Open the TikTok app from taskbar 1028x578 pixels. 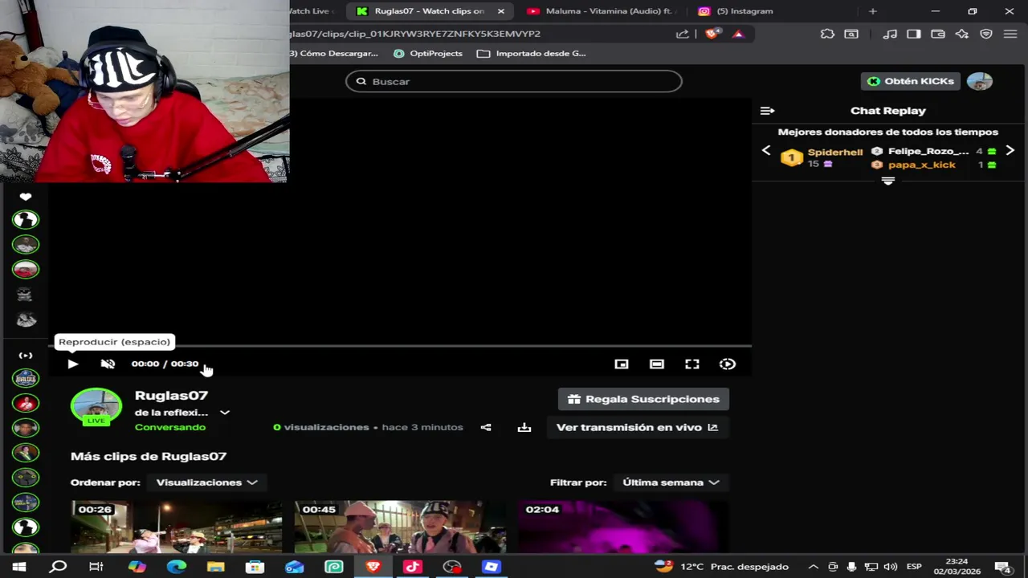point(413,567)
